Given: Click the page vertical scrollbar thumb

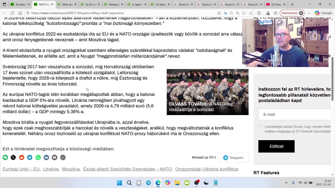Looking at the screenshot, I should [x=333, y=78].
